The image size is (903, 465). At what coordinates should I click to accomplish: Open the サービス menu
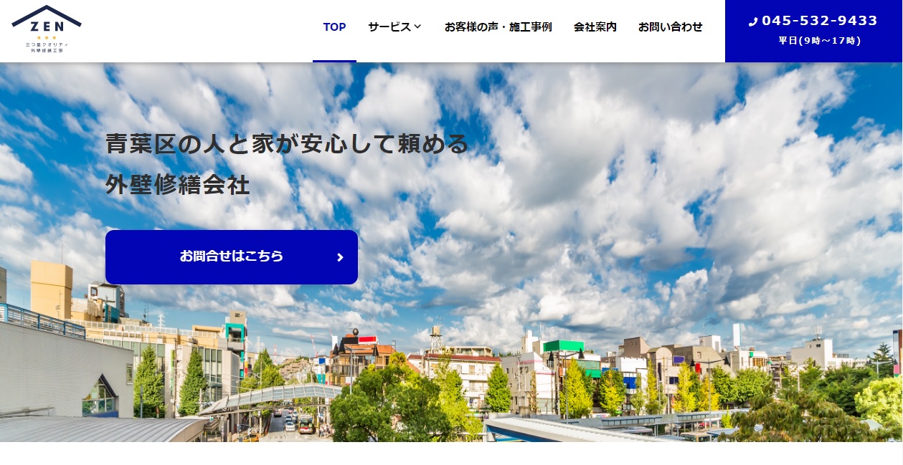coord(389,27)
